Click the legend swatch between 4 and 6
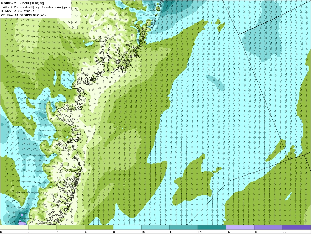 (x=71, y=227)
